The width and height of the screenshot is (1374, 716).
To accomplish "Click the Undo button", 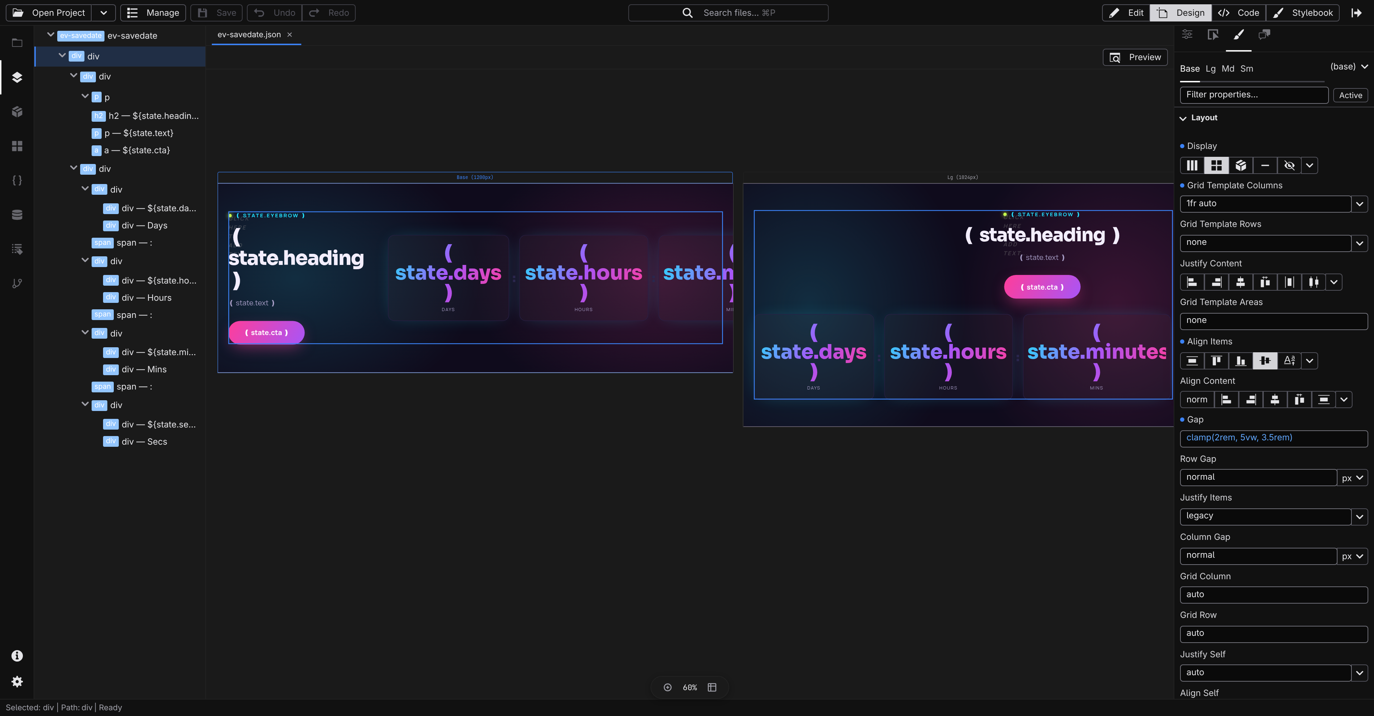I will pos(275,13).
